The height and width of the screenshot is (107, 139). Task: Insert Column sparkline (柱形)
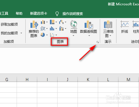(136, 27)
